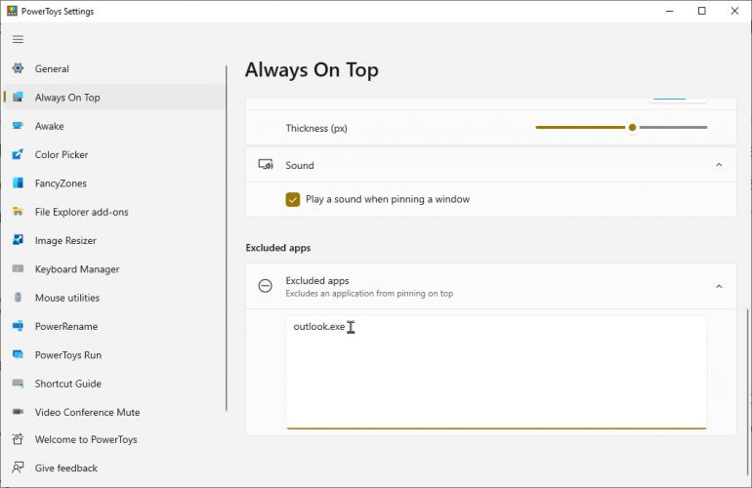
Task: Click the Mouse utilities icon
Action: click(18, 298)
